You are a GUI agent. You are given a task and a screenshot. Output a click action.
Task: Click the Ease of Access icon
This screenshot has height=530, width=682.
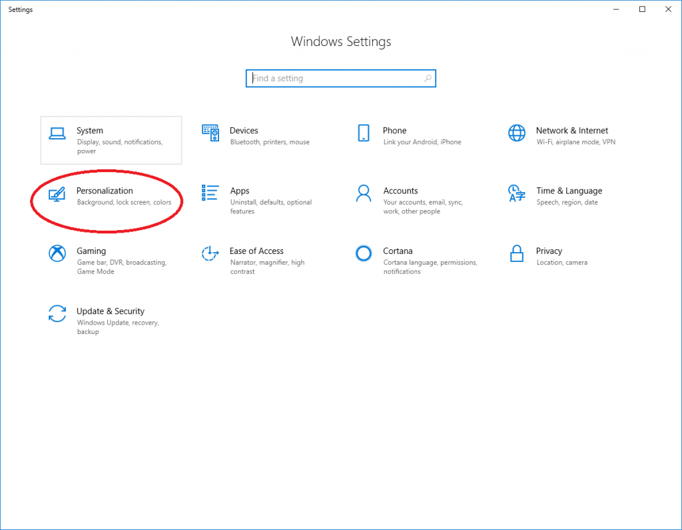pos(210,253)
